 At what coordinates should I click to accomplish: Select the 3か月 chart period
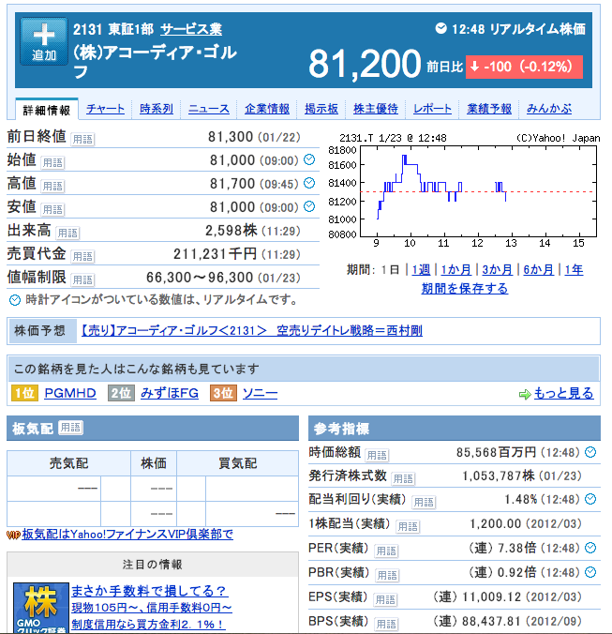(x=498, y=269)
